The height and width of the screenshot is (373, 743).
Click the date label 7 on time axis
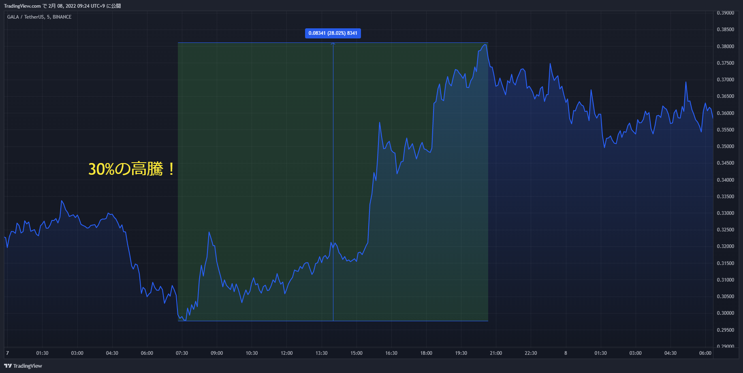pyautogui.click(x=7, y=353)
